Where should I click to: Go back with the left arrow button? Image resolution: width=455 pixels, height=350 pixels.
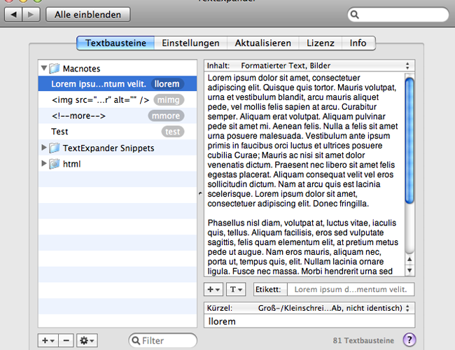click(x=13, y=15)
